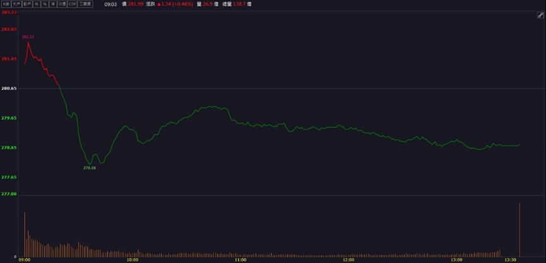Screen dimensions: 546x263
Task: Click the 277.65 axis label
Action: [9, 177]
